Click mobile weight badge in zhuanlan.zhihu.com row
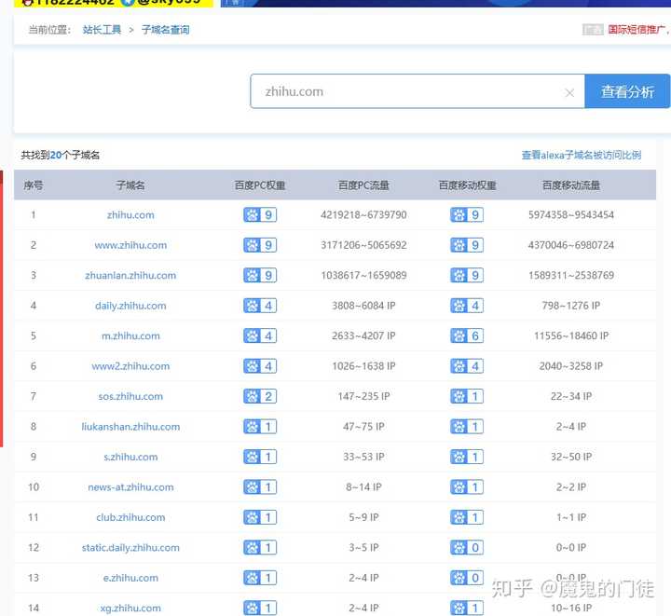 click(467, 275)
